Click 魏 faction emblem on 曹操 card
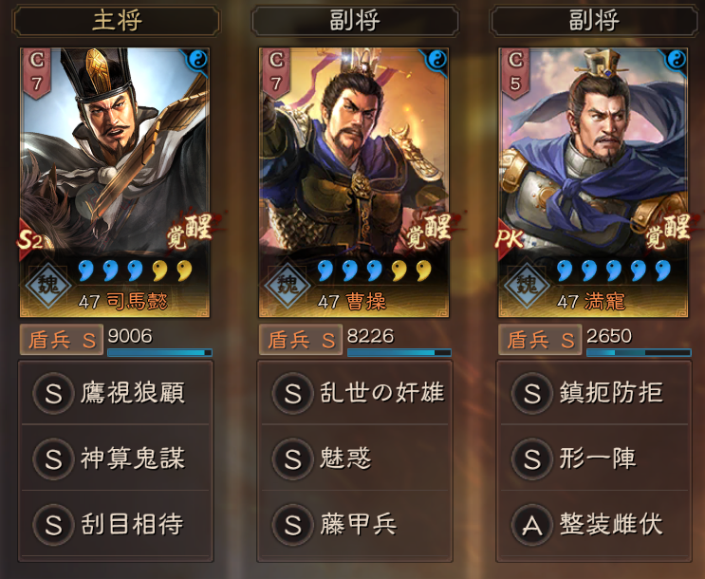 (287, 285)
